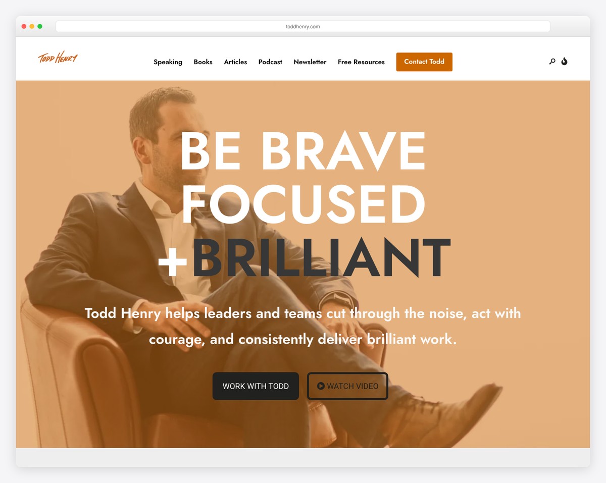Click the flame icon in header
Viewport: 606px width, 483px height.
click(x=564, y=62)
